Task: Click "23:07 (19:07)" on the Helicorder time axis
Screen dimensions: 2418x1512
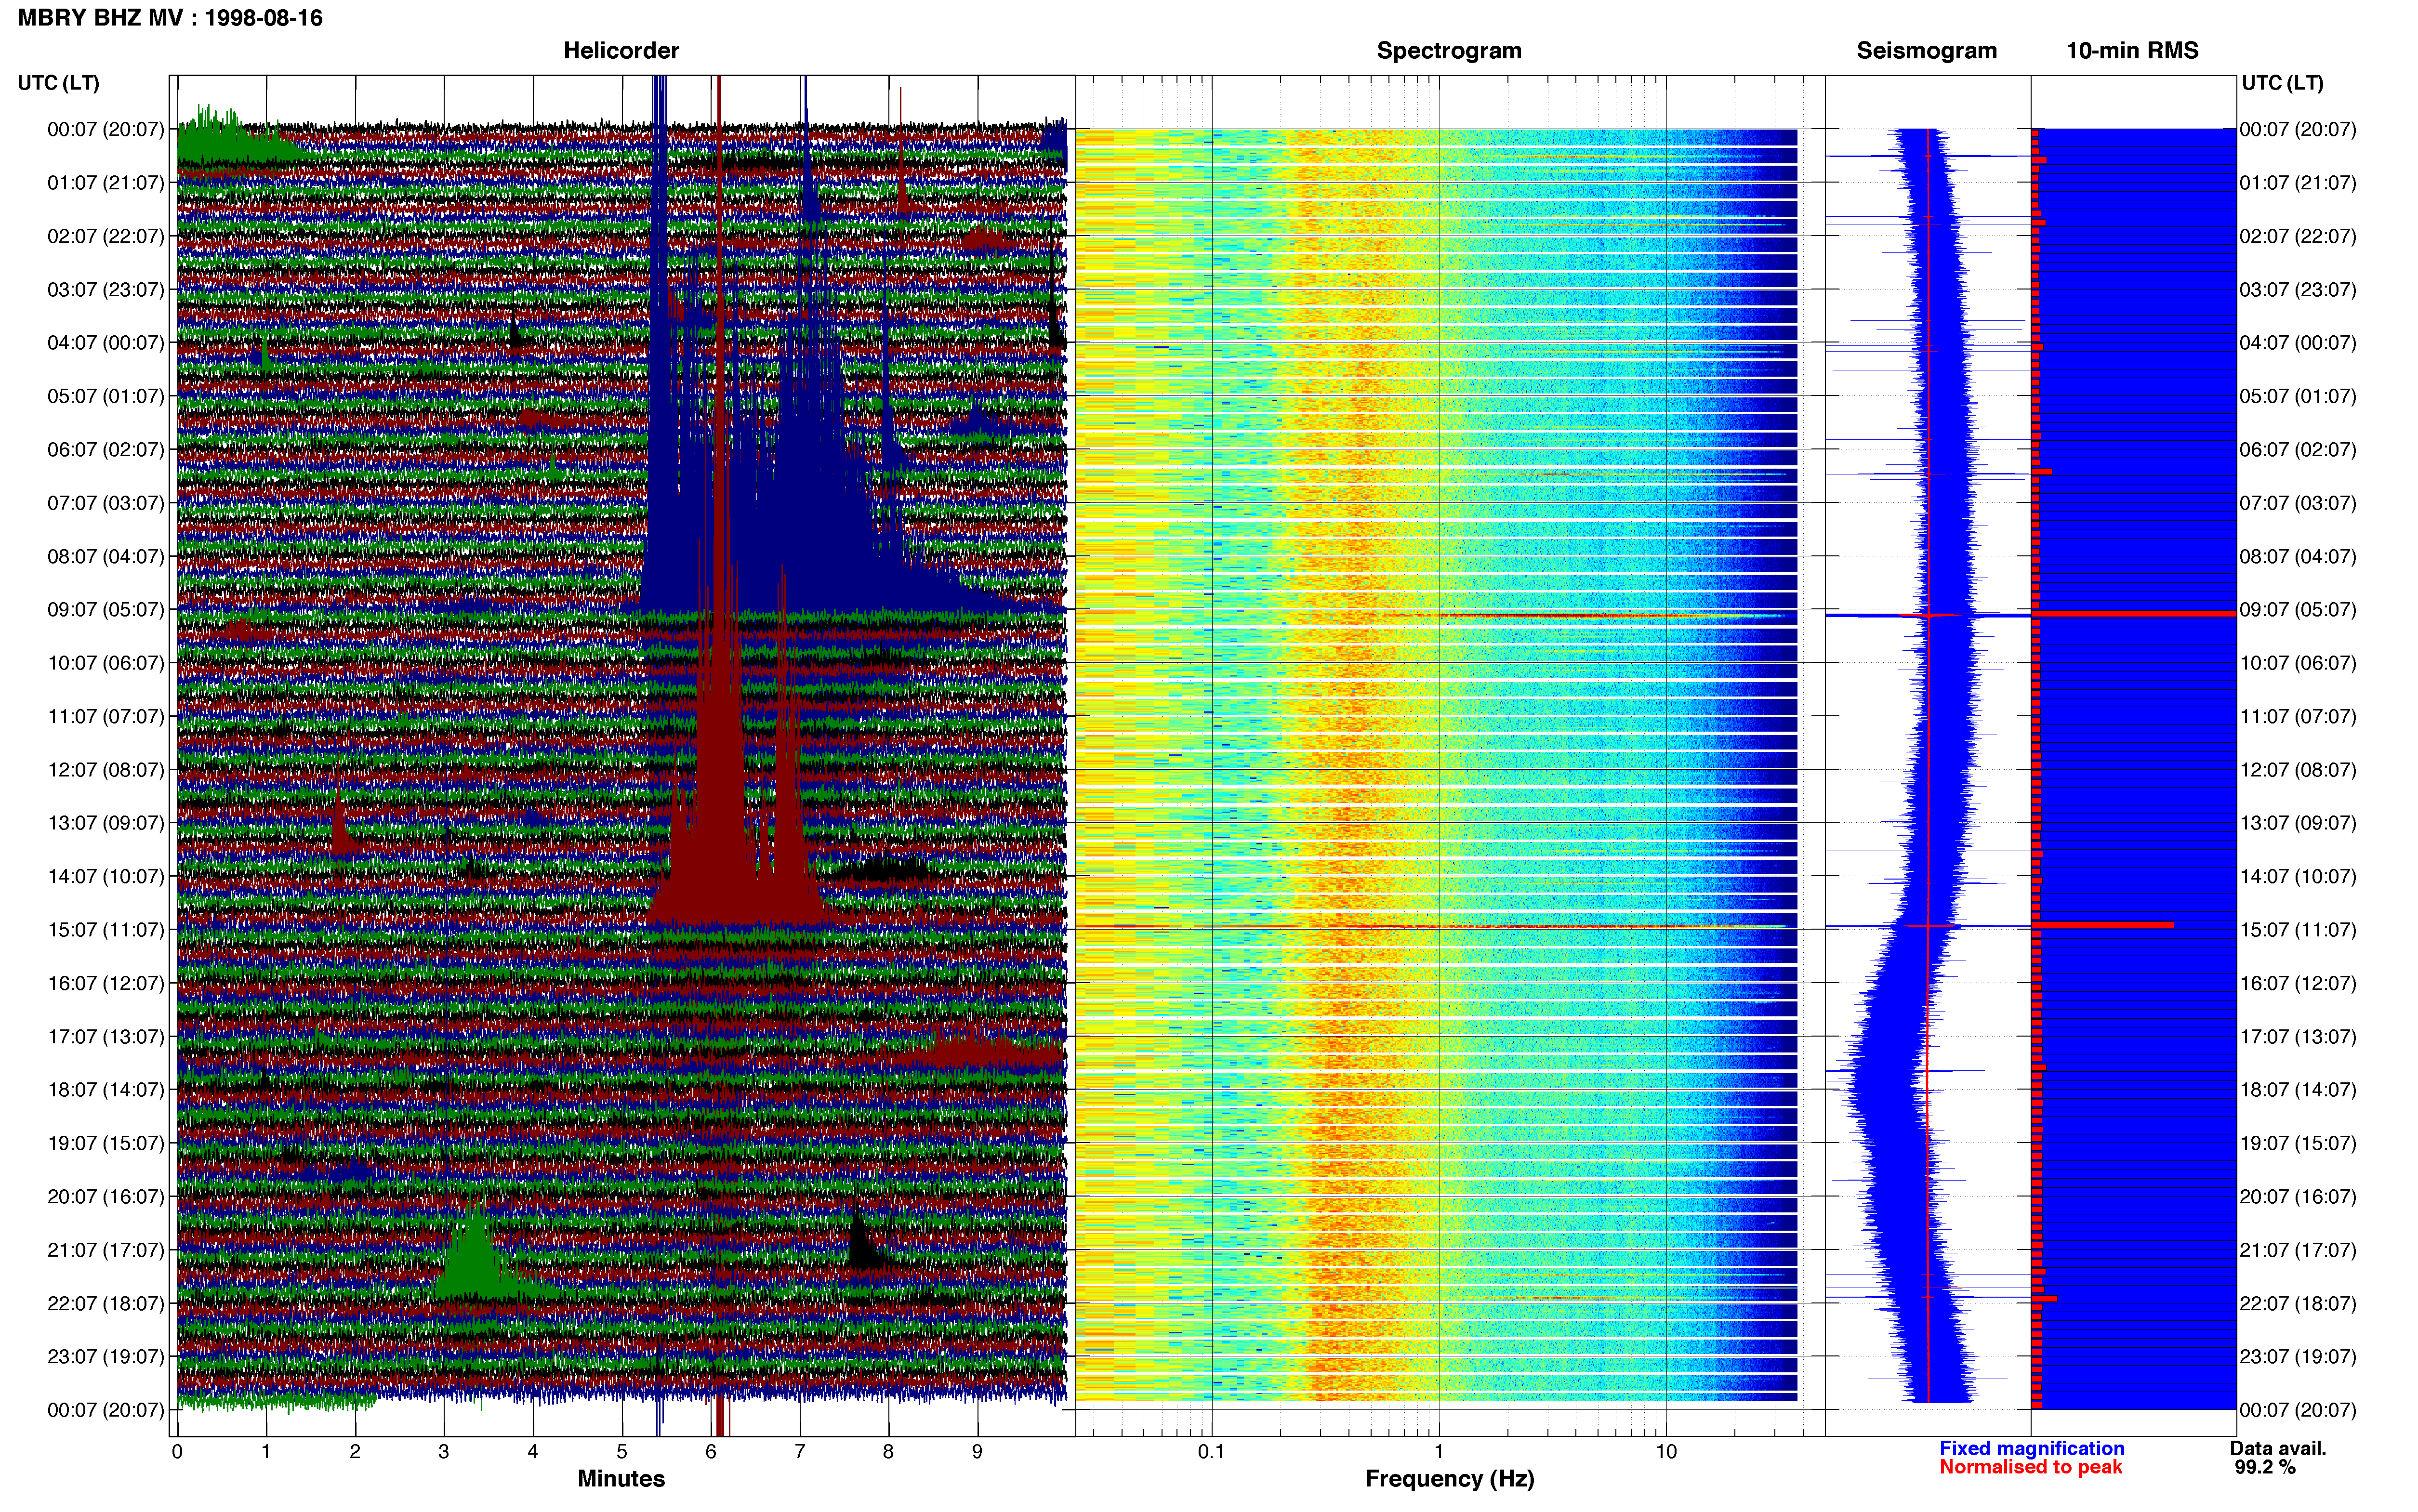Action: pos(105,1357)
